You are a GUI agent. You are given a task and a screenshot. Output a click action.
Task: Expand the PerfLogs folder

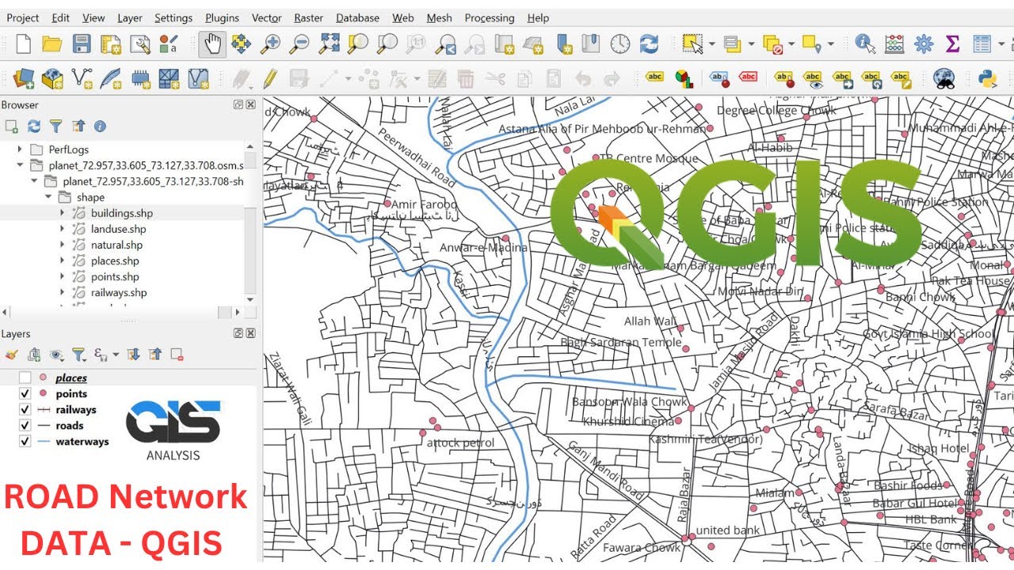(x=21, y=149)
